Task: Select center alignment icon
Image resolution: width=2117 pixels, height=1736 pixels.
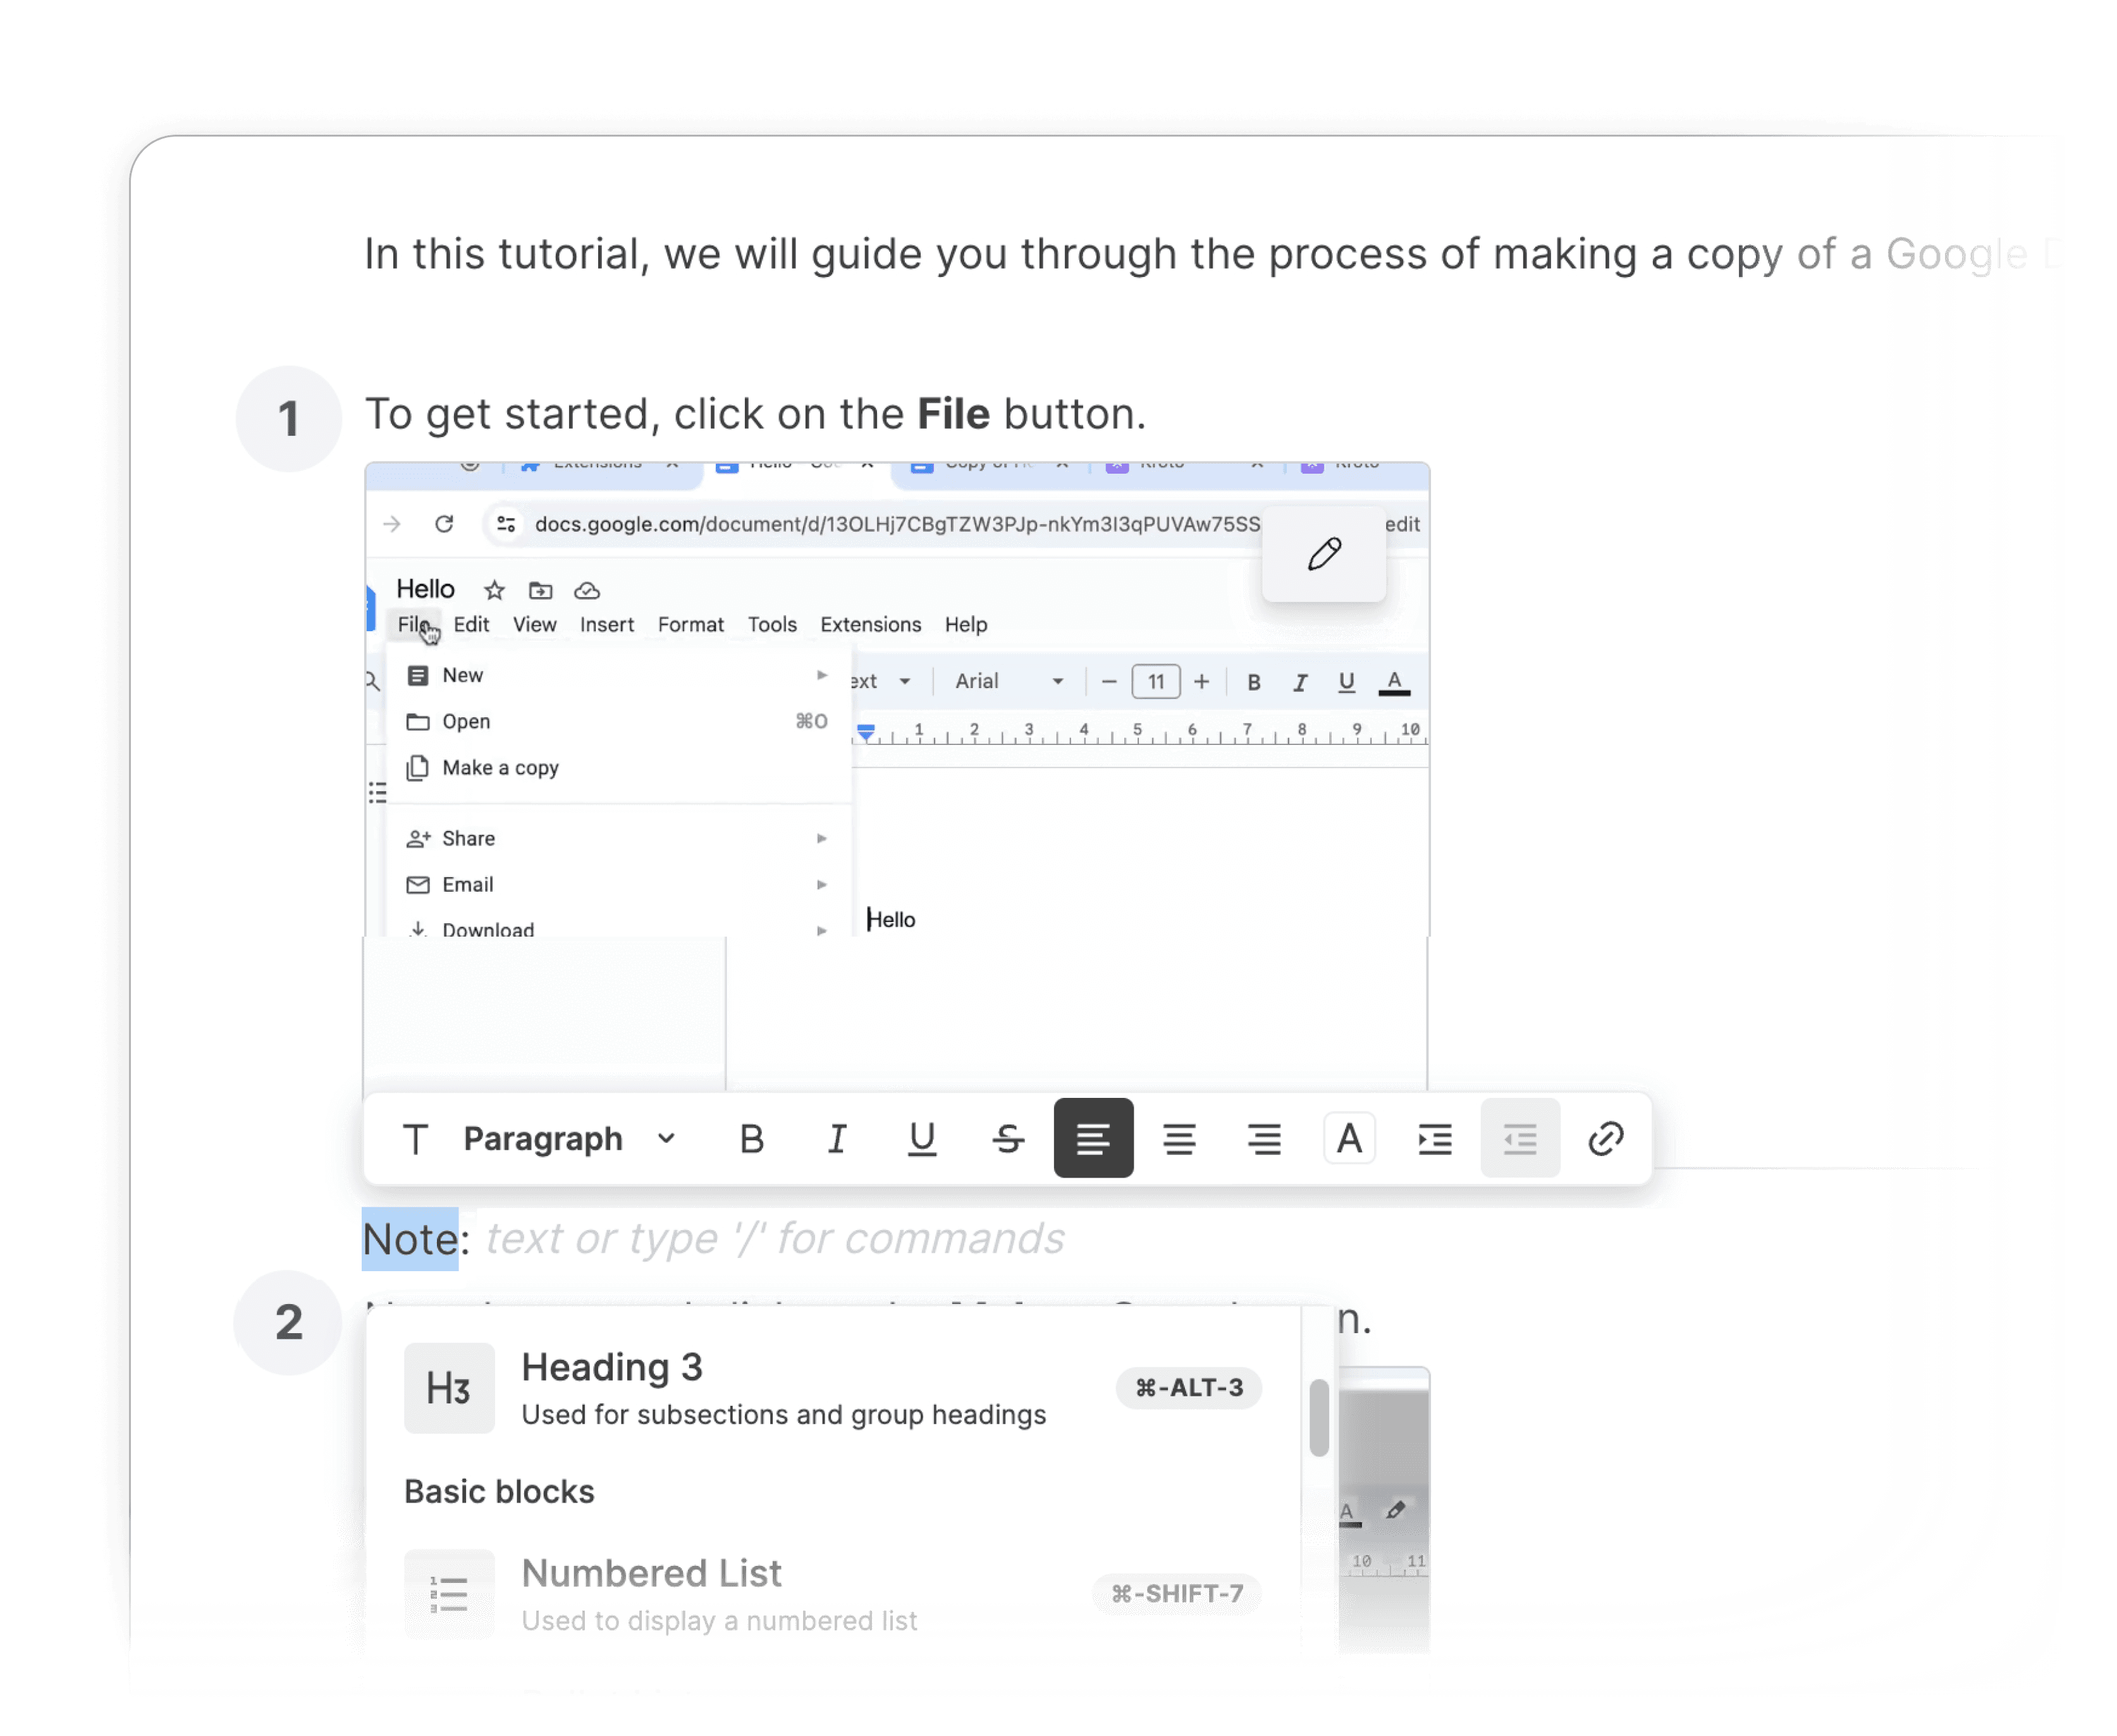Action: (x=1179, y=1138)
